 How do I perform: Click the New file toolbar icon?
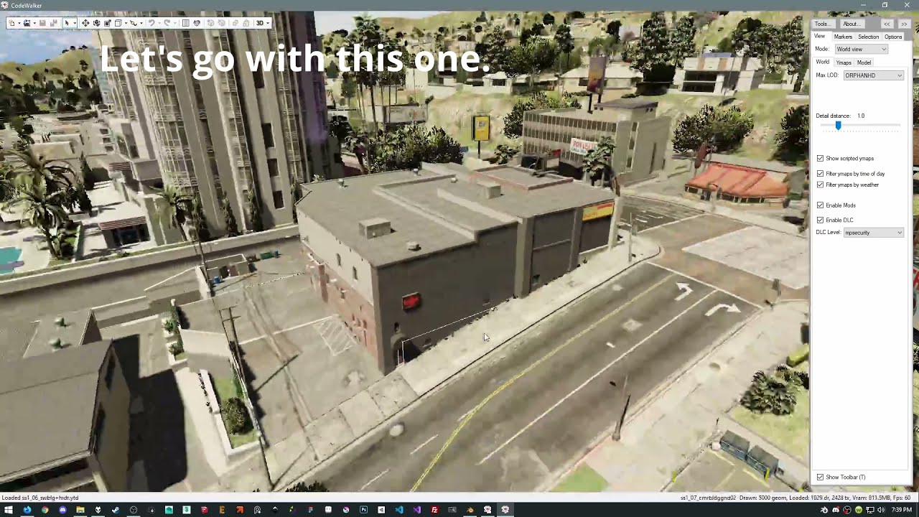point(11,23)
